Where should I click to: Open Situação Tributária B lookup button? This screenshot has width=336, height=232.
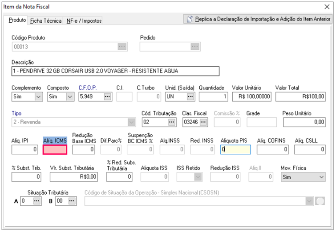point(71,201)
